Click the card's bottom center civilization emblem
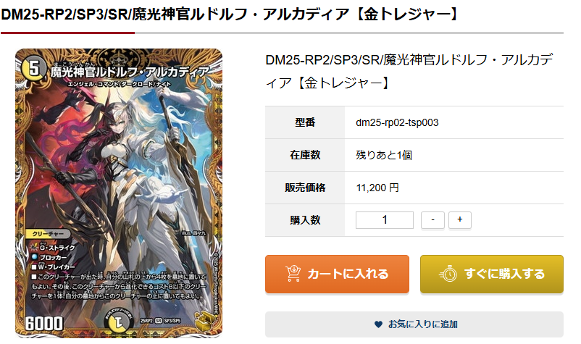The height and width of the screenshot is (344, 581). [119, 322]
